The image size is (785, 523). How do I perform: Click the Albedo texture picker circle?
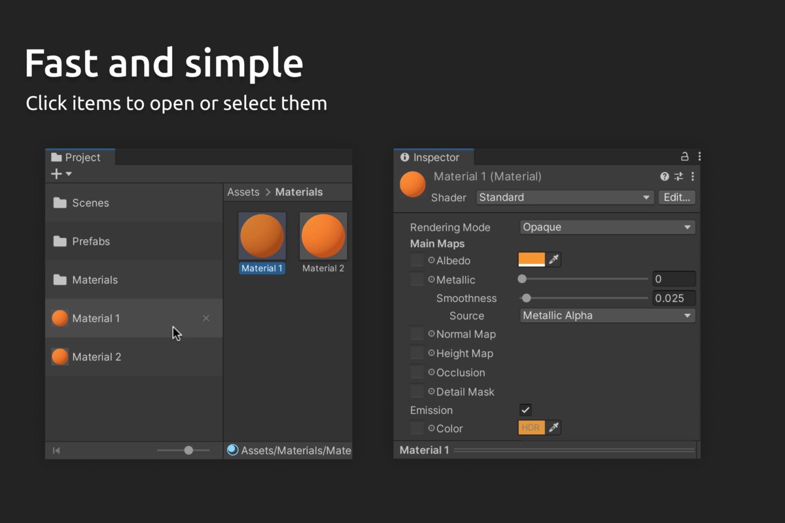[431, 260]
